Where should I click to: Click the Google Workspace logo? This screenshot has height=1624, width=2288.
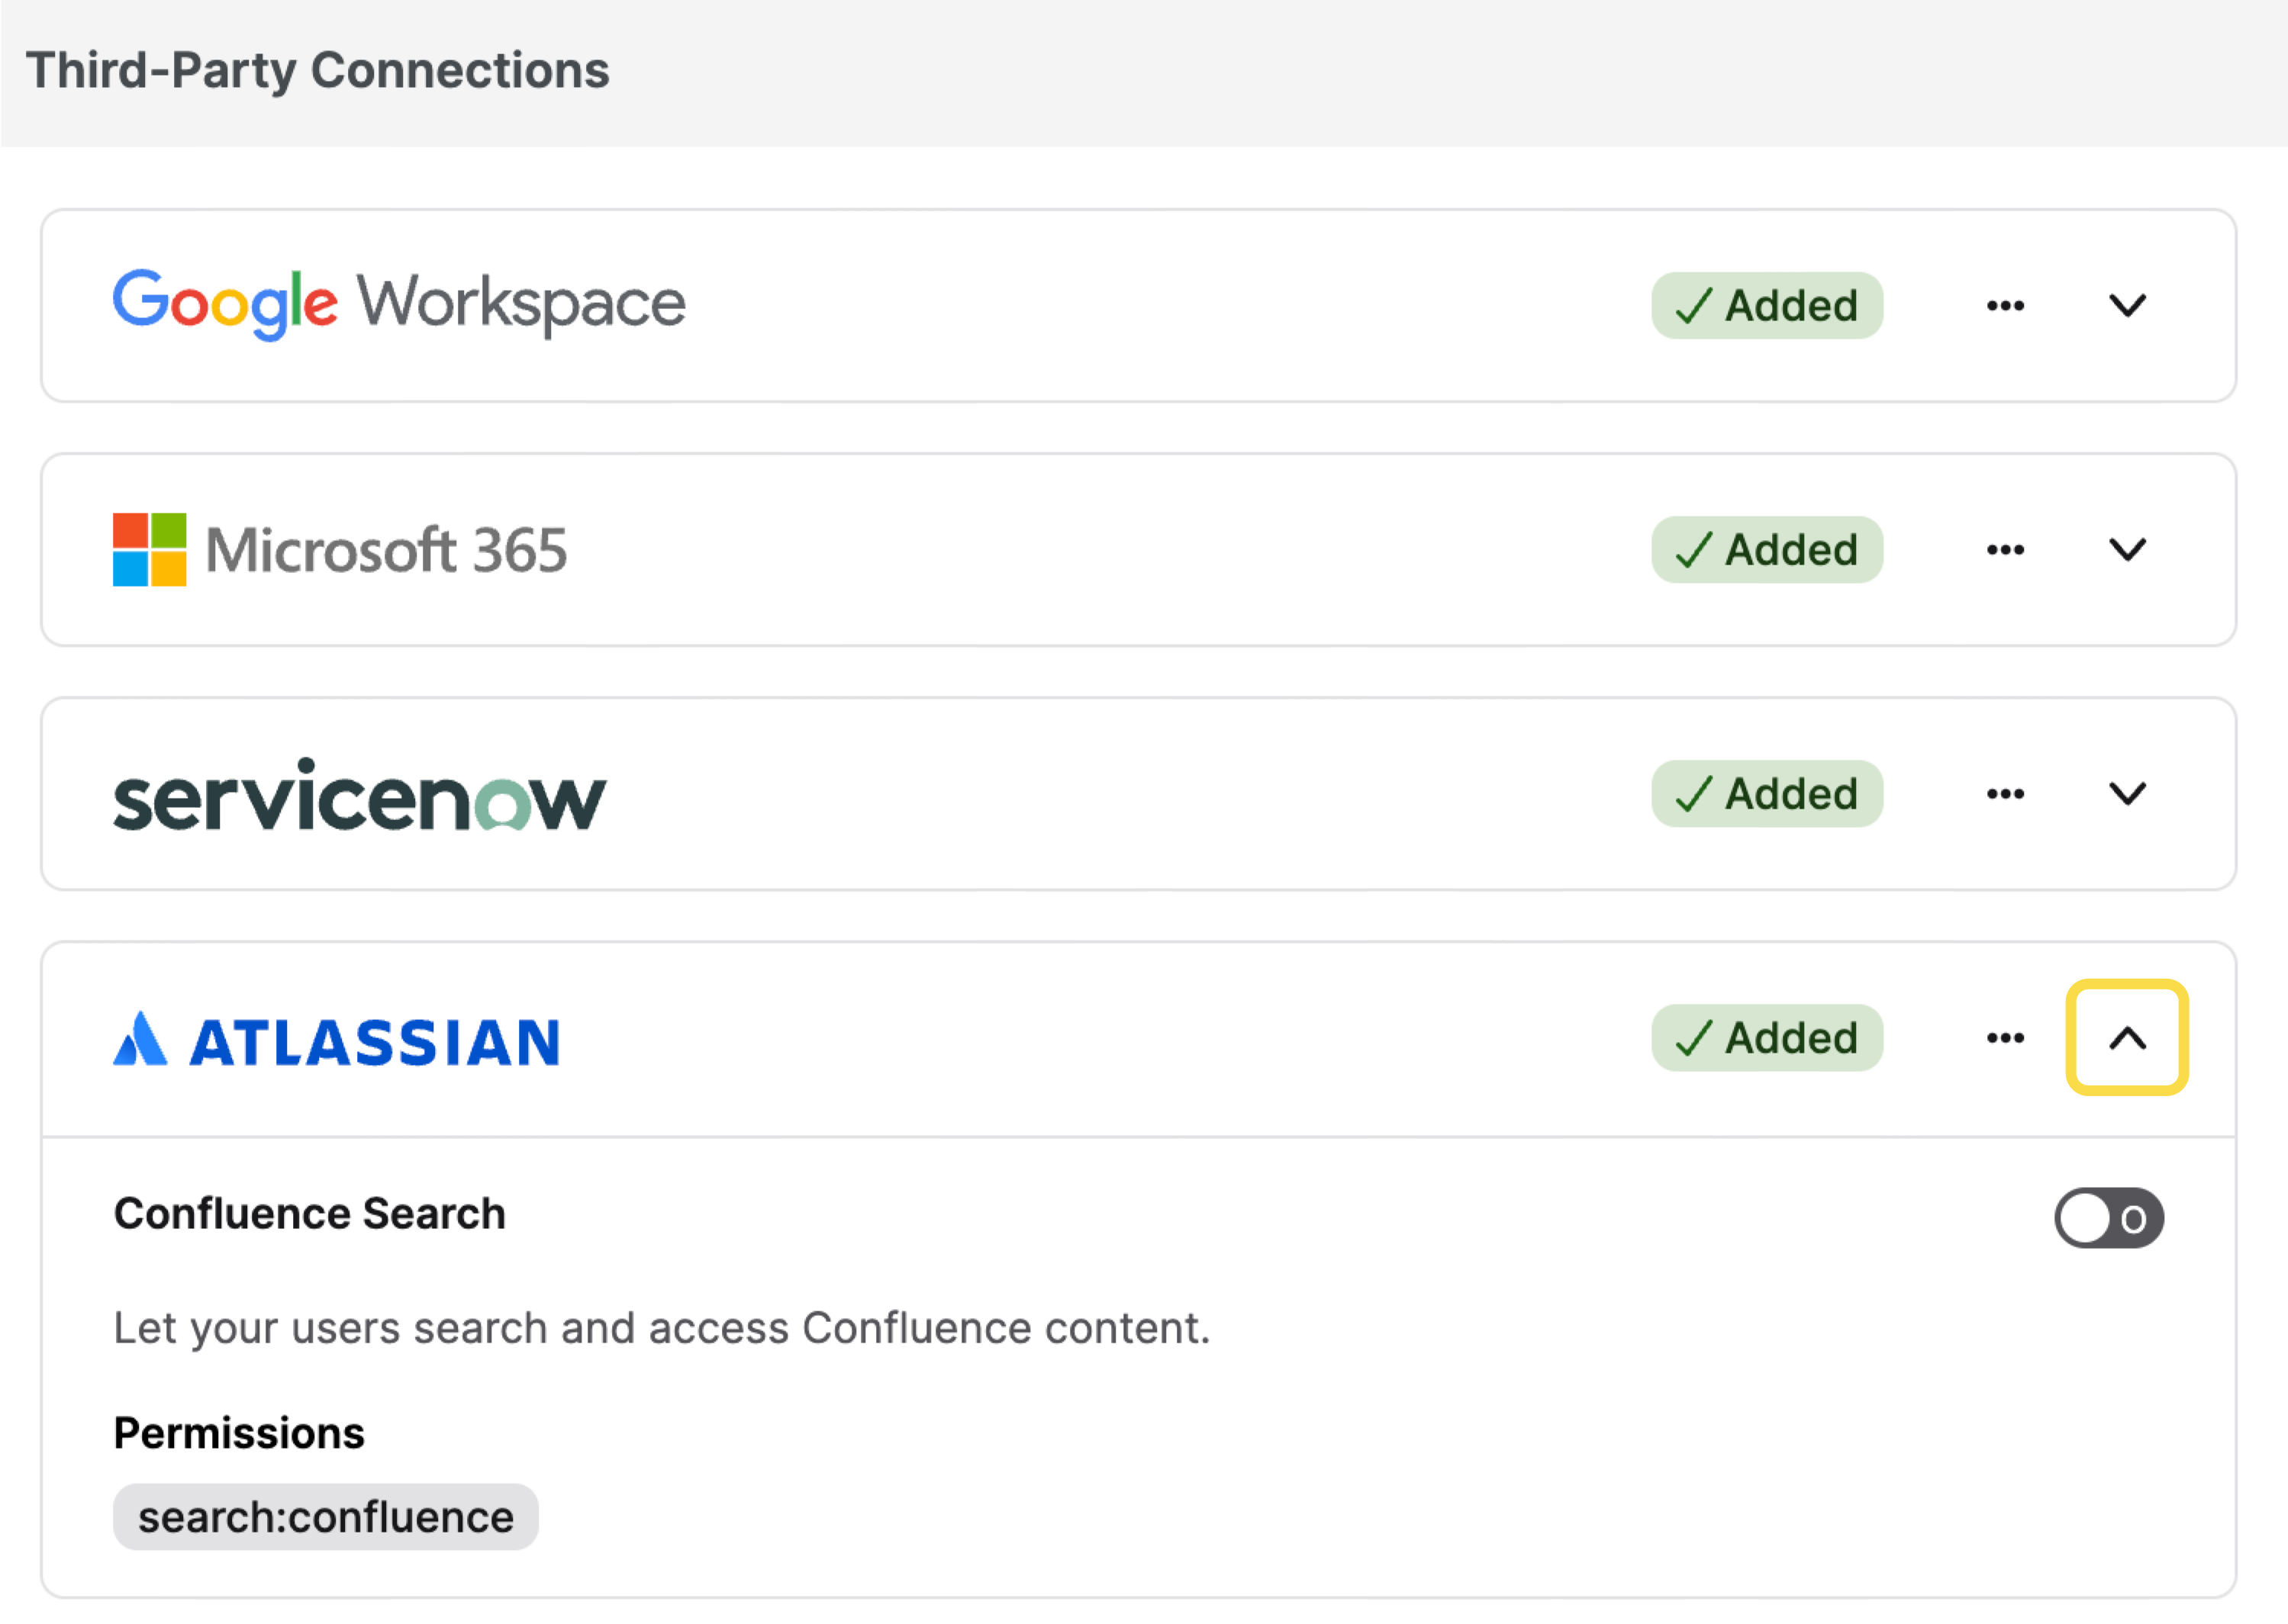tap(399, 304)
